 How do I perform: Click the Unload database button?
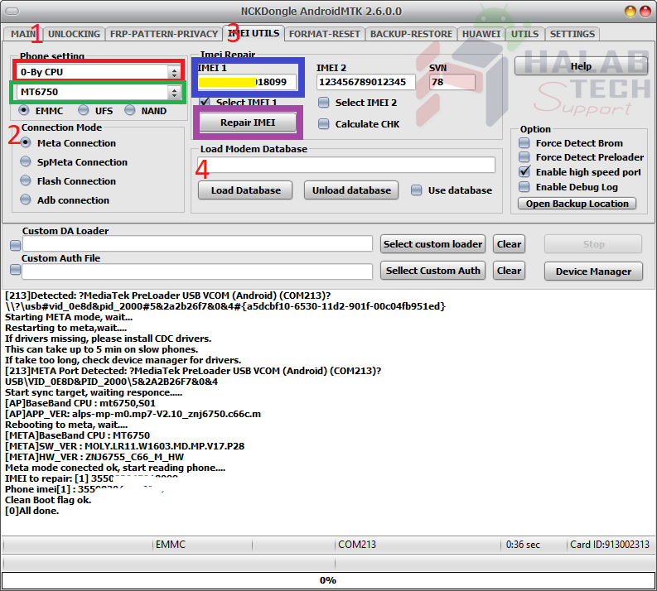coord(351,190)
